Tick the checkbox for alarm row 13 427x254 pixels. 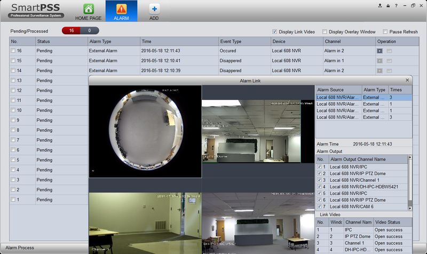click(13, 81)
